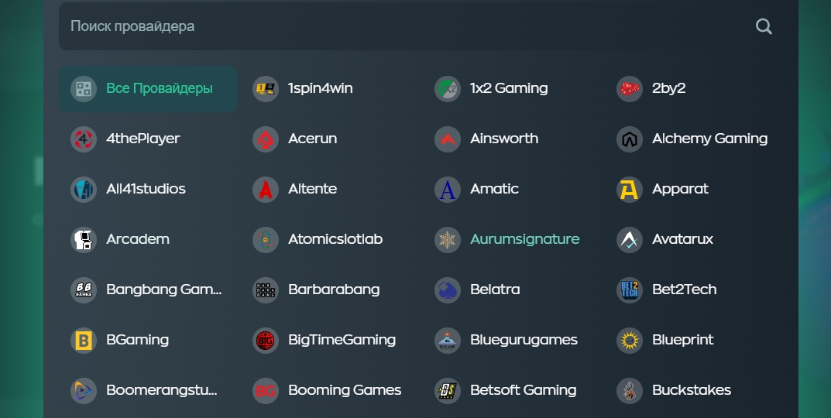Click the Alchemy Gaming logo icon
Image resolution: width=831 pixels, height=418 pixels.
point(630,139)
